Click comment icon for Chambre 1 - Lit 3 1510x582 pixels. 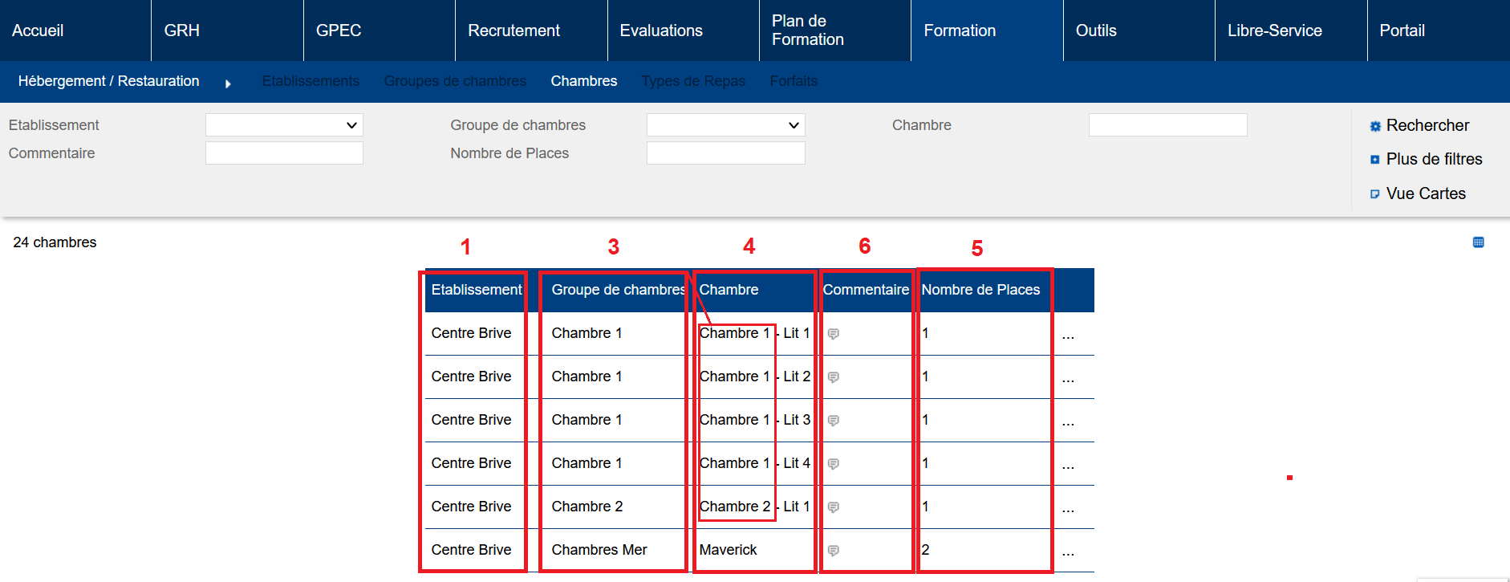(834, 421)
